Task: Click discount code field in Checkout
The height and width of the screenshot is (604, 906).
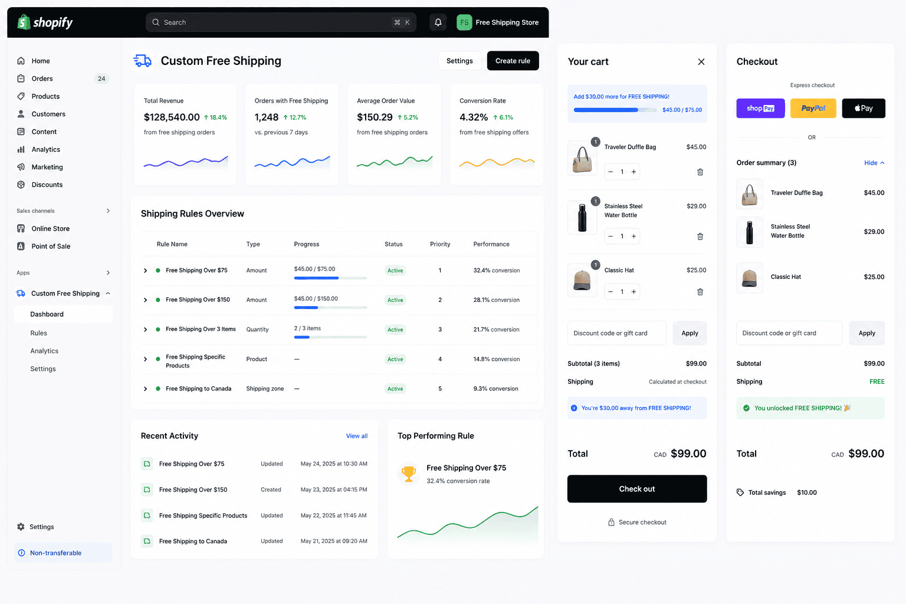Action: pos(789,333)
